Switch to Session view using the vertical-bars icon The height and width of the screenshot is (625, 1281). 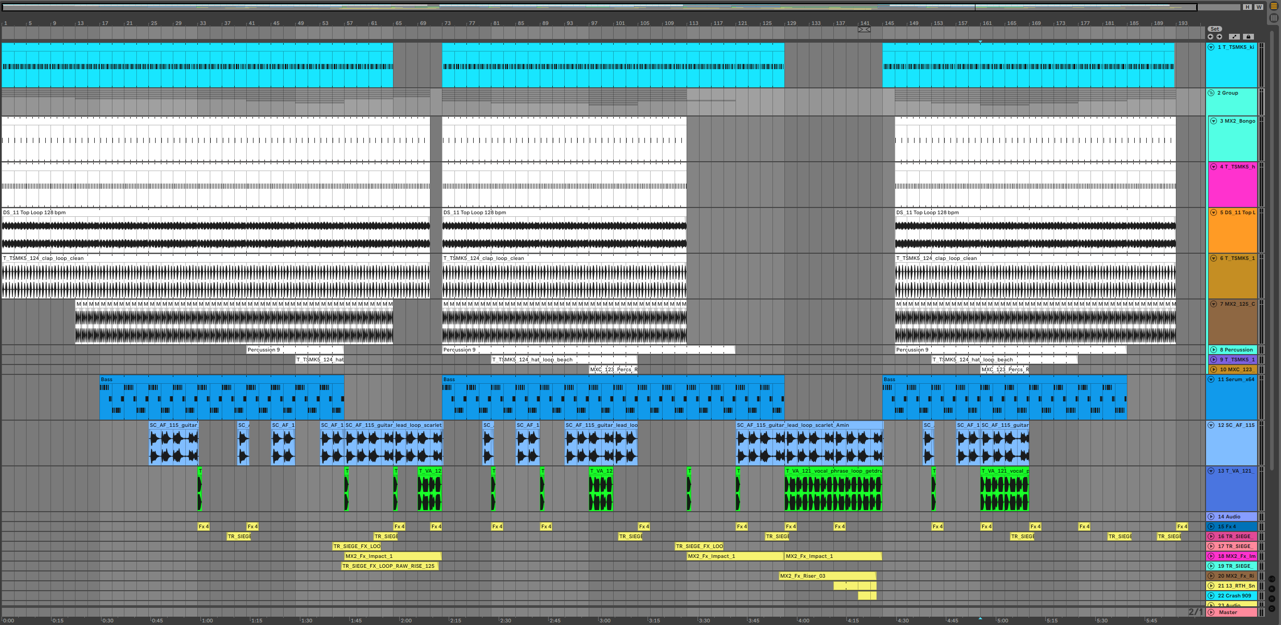(1274, 18)
